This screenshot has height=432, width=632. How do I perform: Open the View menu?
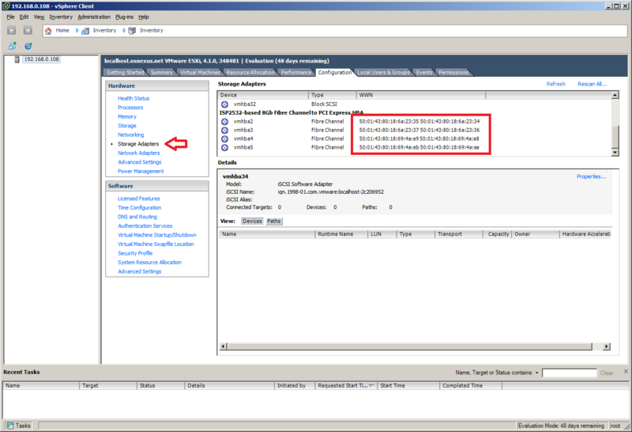(39, 17)
